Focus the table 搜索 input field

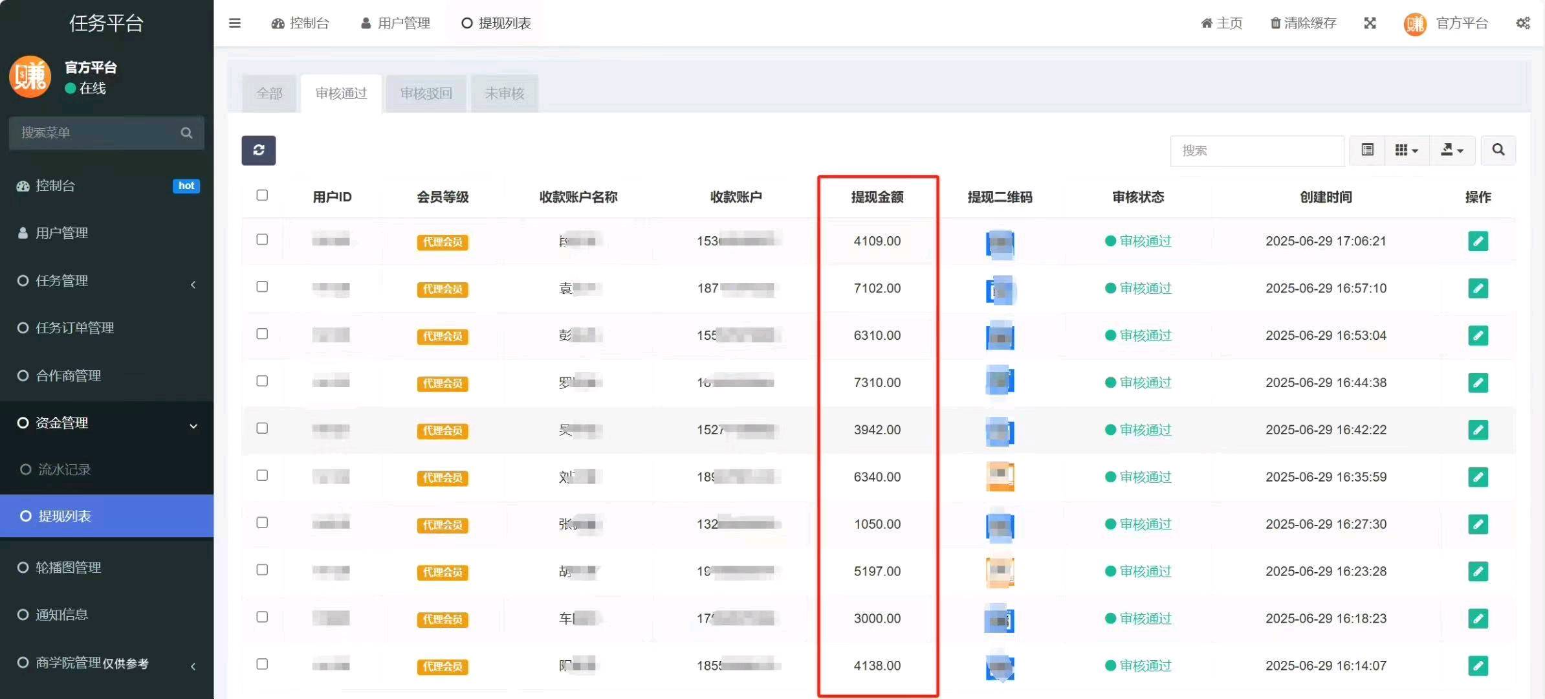(1257, 150)
